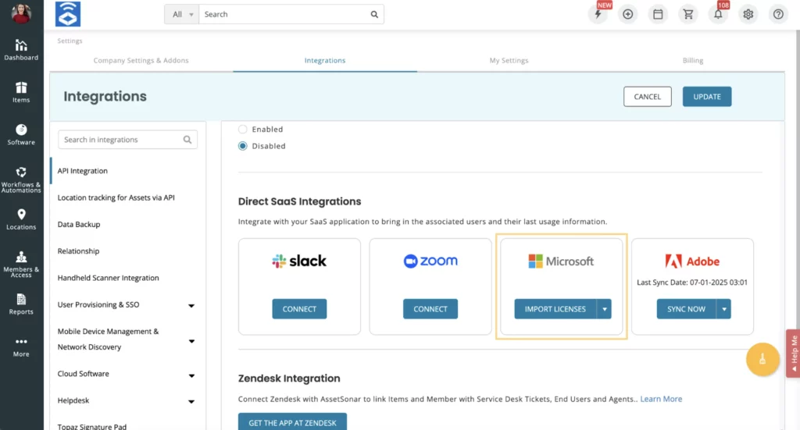Viewport: 800px width, 430px height.
Task: Expand the Microsoft Import Licenses dropdown arrow
Action: point(604,309)
